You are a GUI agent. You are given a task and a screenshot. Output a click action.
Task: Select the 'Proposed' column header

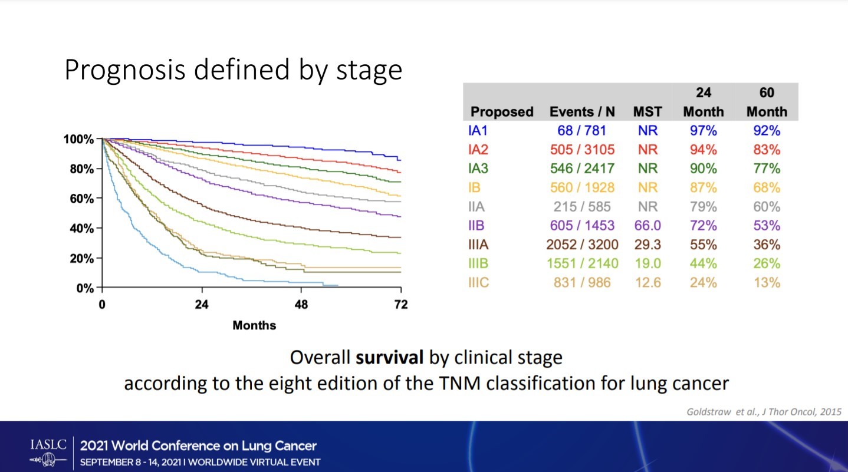[501, 111]
